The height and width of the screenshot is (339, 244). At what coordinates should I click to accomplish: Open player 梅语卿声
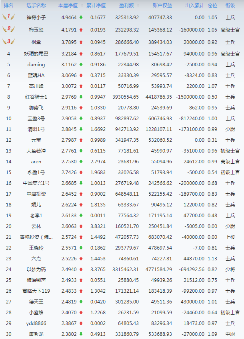point(36,280)
